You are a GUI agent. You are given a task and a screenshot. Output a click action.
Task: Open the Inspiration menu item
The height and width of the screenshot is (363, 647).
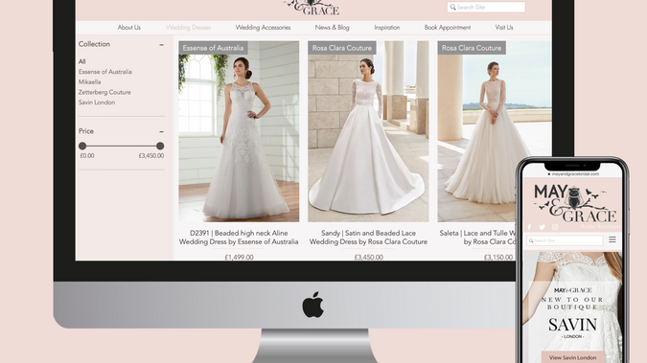[387, 28]
